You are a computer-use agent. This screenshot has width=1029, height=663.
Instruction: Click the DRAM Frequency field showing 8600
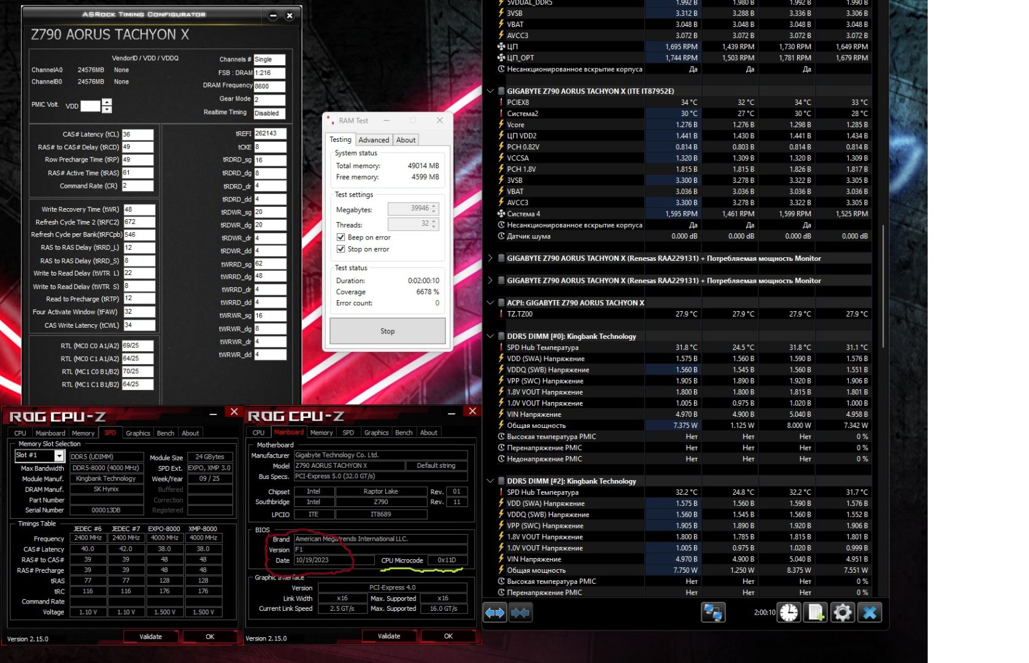[269, 86]
